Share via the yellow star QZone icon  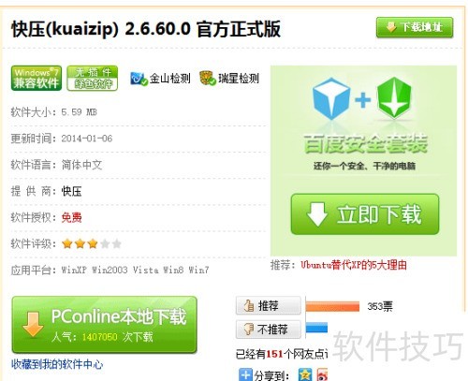coord(305,374)
